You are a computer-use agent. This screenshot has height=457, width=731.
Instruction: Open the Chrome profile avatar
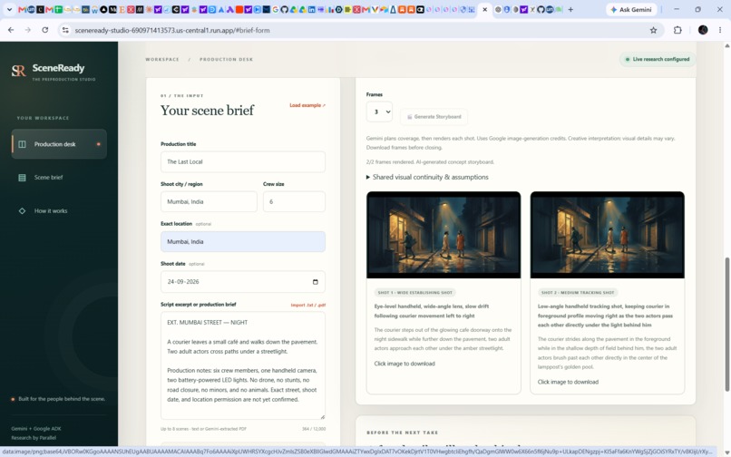click(703, 30)
